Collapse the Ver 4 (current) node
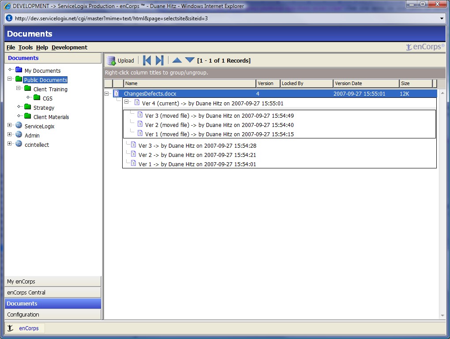The image size is (450, 339). 126,102
